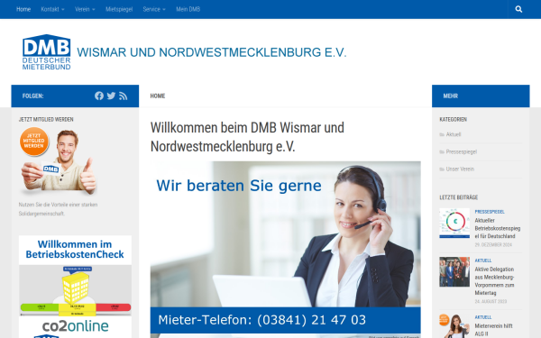Viewport: 541px width, 338px height.
Task: Click the Mieterverein hilft post thumbnail
Action: pyautogui.click(x=454, y=326)
